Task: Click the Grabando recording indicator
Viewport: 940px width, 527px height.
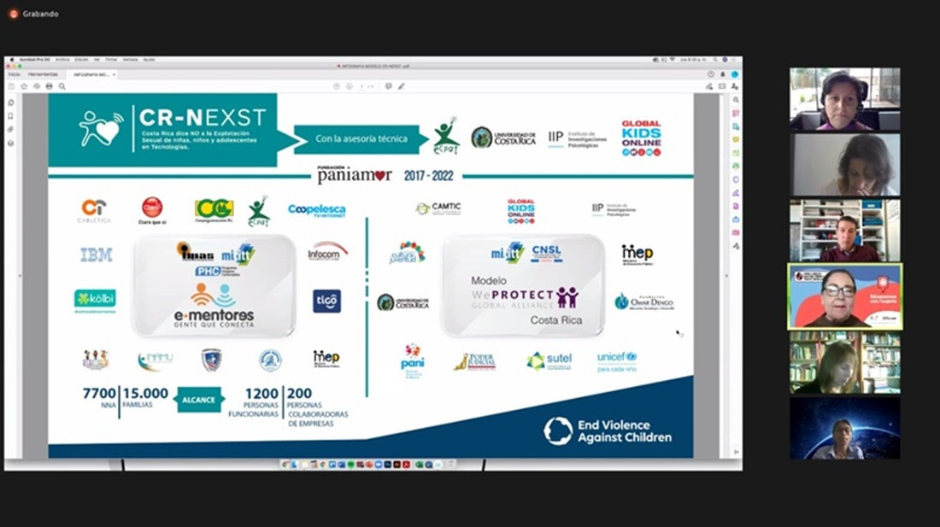Action: pos(34,14)
